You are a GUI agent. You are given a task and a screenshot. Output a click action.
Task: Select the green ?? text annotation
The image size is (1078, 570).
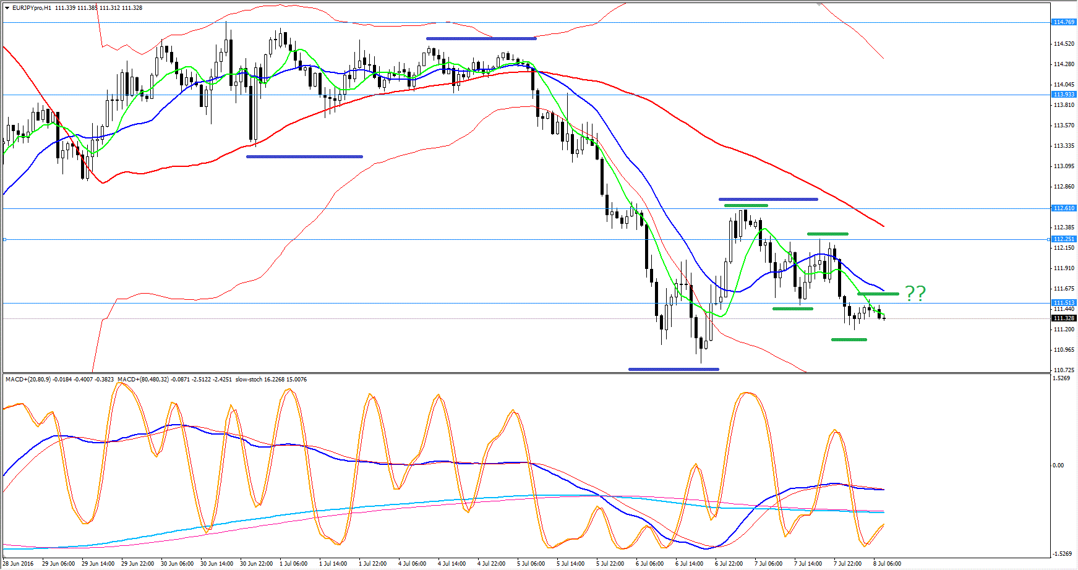pyautogui.click(x=915, y=294)
